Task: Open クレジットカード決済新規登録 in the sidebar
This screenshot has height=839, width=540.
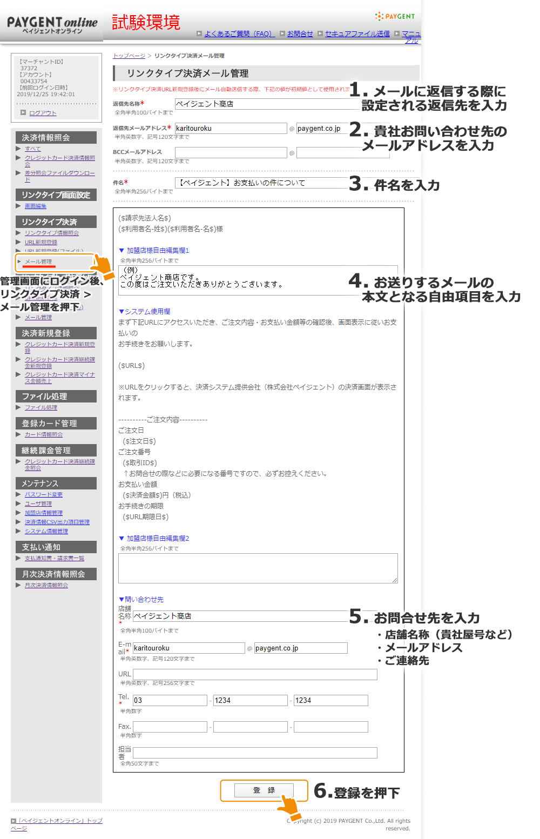Action: point(59,347)
